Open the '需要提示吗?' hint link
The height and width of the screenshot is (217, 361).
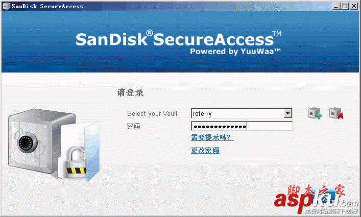[212, 138]
